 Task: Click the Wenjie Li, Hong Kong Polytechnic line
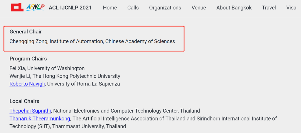[65, 76]
